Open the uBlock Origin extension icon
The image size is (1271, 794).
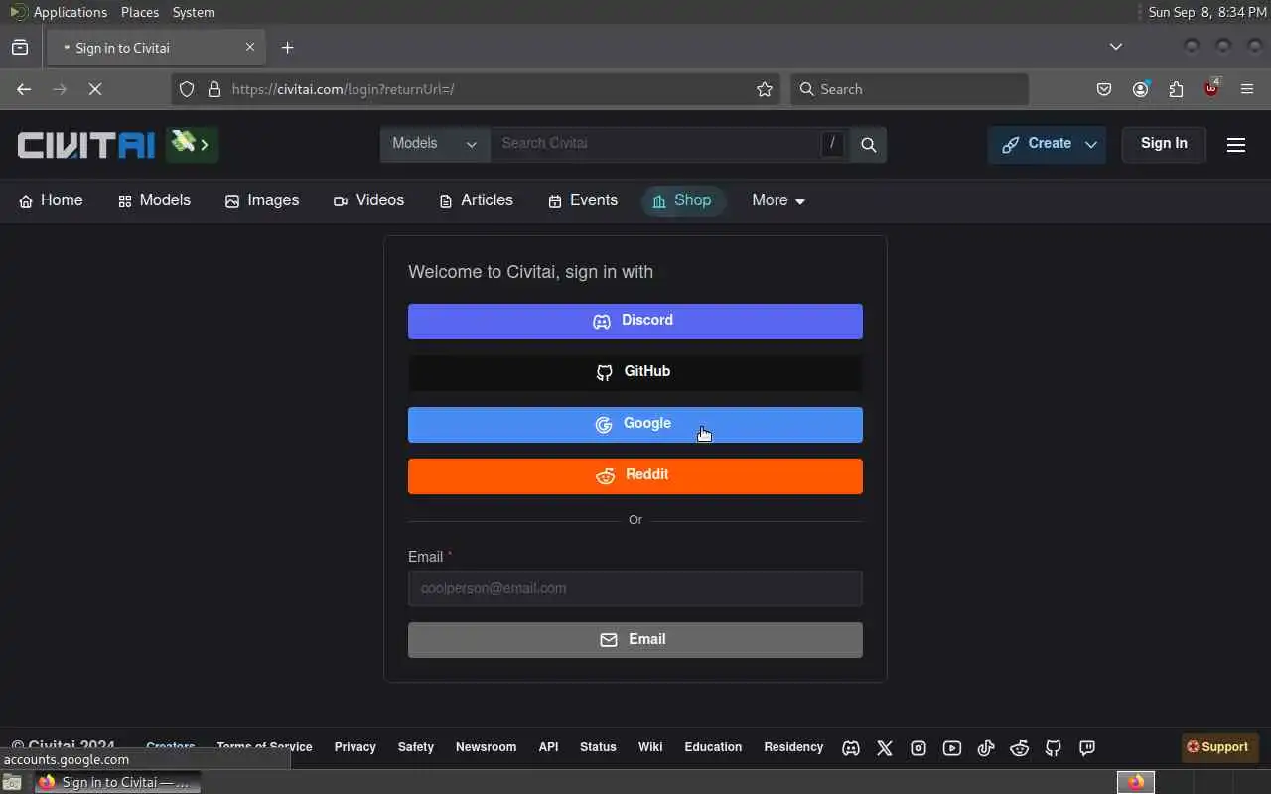pos(1211,88)
